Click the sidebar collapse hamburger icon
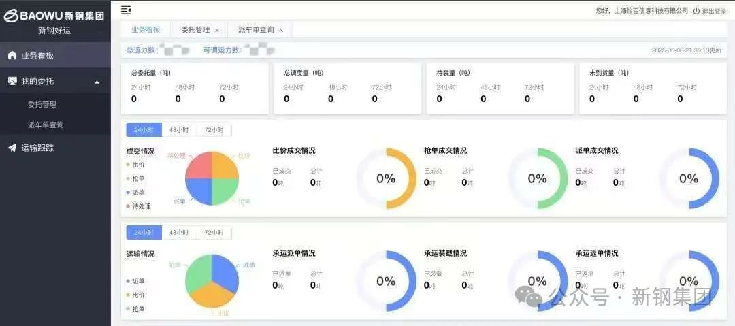This screenshot has height=326, width=735. coord(126,10)
